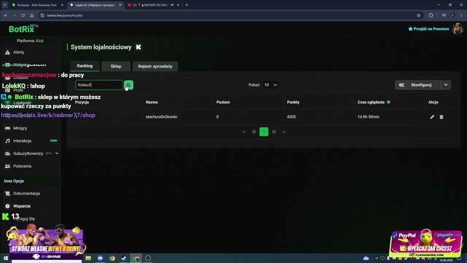Switch to the Ranking tab

(x=85, y=66)
